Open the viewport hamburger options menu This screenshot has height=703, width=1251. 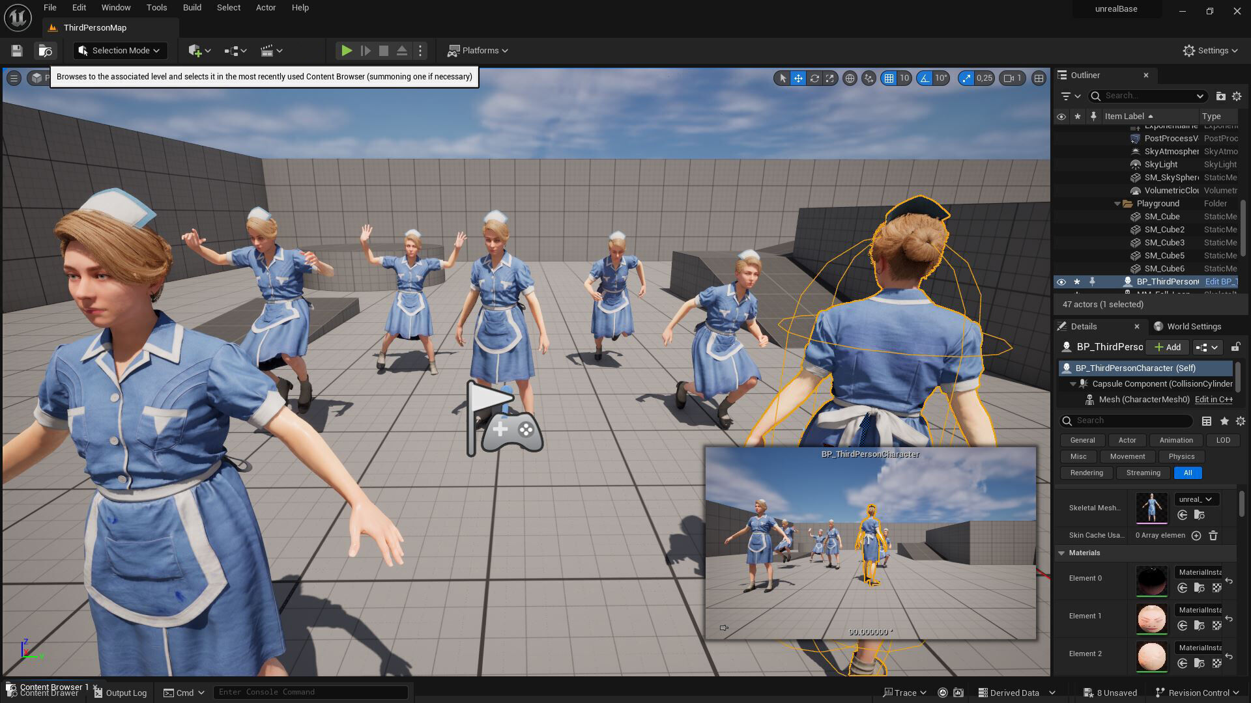pyautogui.click(x=14, y=78)
